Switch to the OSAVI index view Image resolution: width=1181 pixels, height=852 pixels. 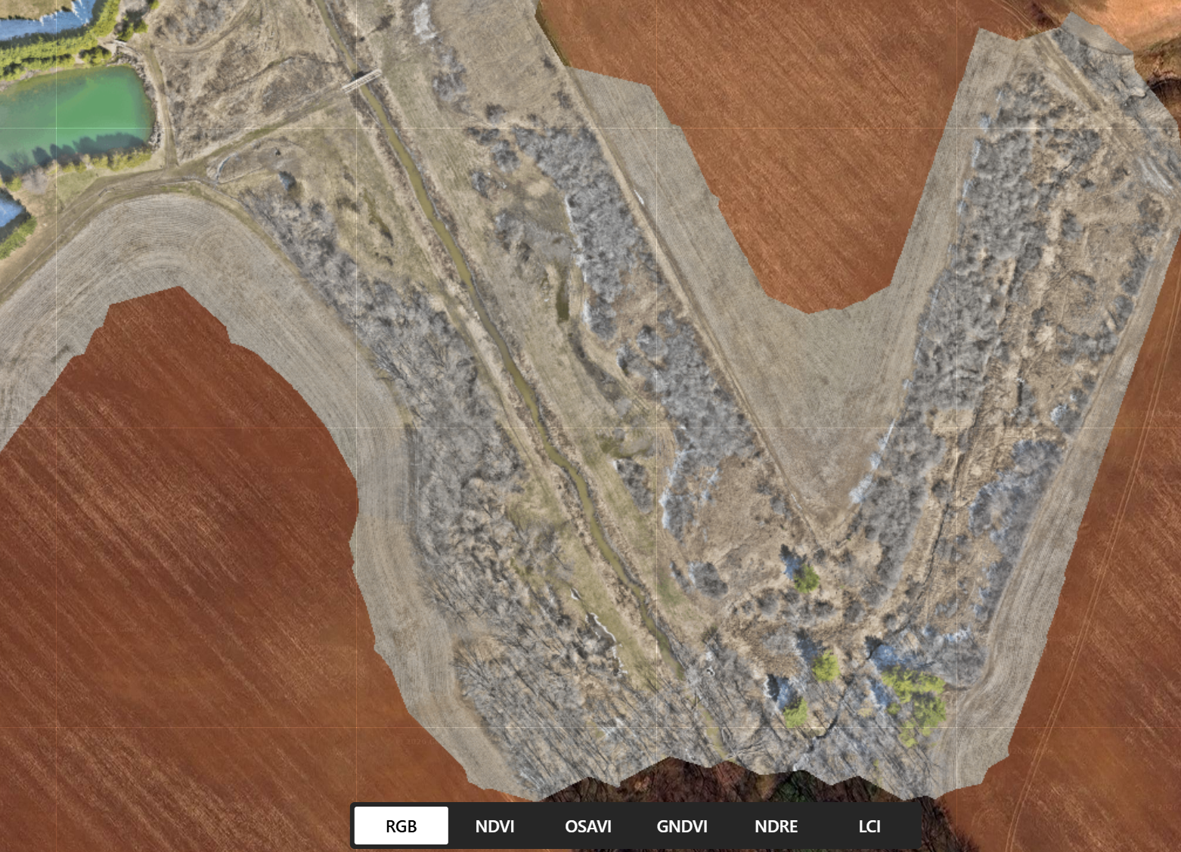coord(588,826)
